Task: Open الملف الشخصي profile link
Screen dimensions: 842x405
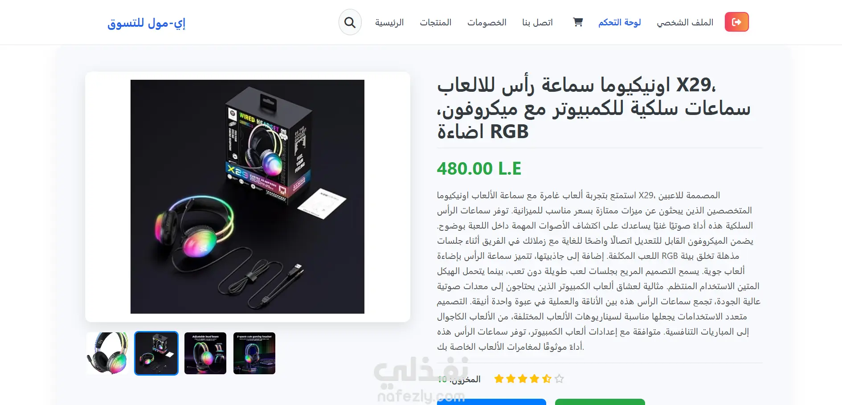Action: click(685, 22)
